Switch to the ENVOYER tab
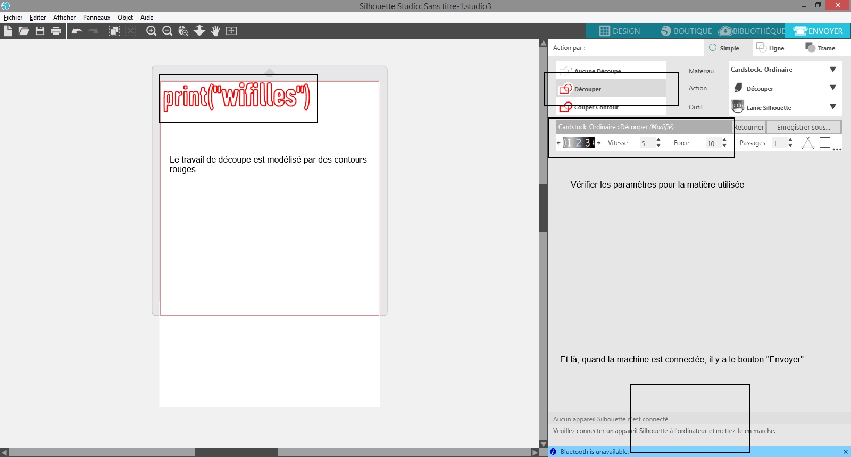851x457 pixels. pos(818,31)
